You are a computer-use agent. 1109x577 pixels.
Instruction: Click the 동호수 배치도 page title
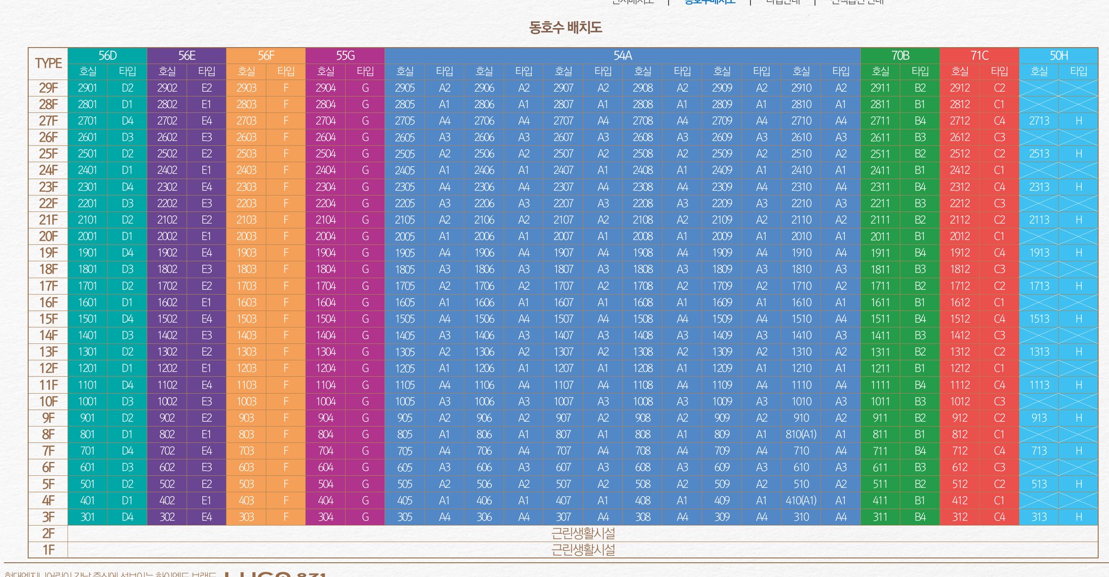pyautogui.click(x=565, y=27)
